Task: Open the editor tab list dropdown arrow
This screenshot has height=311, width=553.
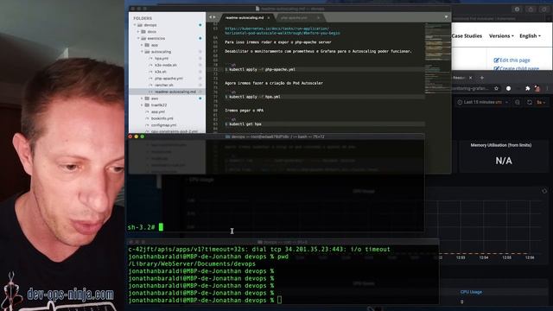Action: tap(446, 17)
